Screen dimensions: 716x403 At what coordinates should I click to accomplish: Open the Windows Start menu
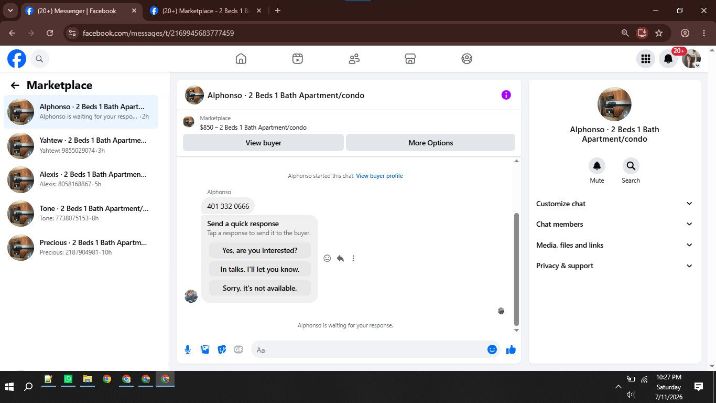click(x=9, y=387)
